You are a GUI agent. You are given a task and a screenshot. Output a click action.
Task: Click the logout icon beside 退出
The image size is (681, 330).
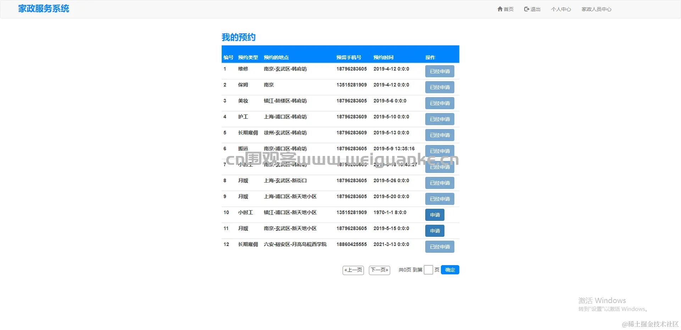[x=527, y=9]
